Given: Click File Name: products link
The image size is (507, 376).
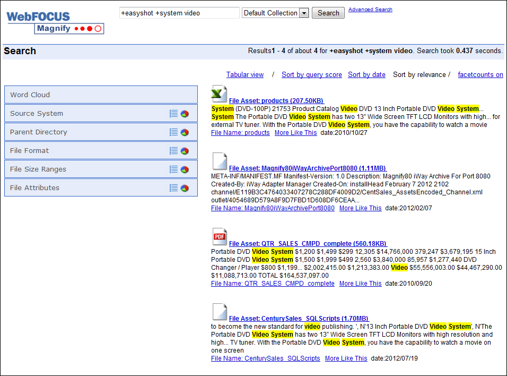Looking at the screenshot, I should point(240,133).
